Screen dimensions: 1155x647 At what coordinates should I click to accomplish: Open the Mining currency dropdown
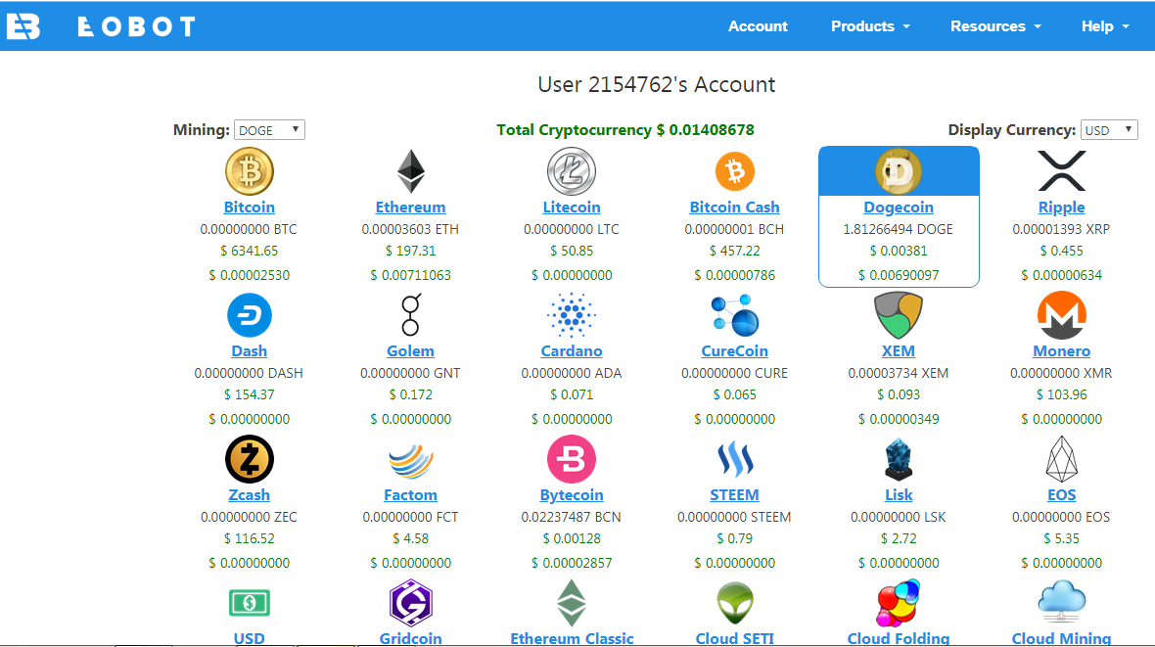[269, 130]
